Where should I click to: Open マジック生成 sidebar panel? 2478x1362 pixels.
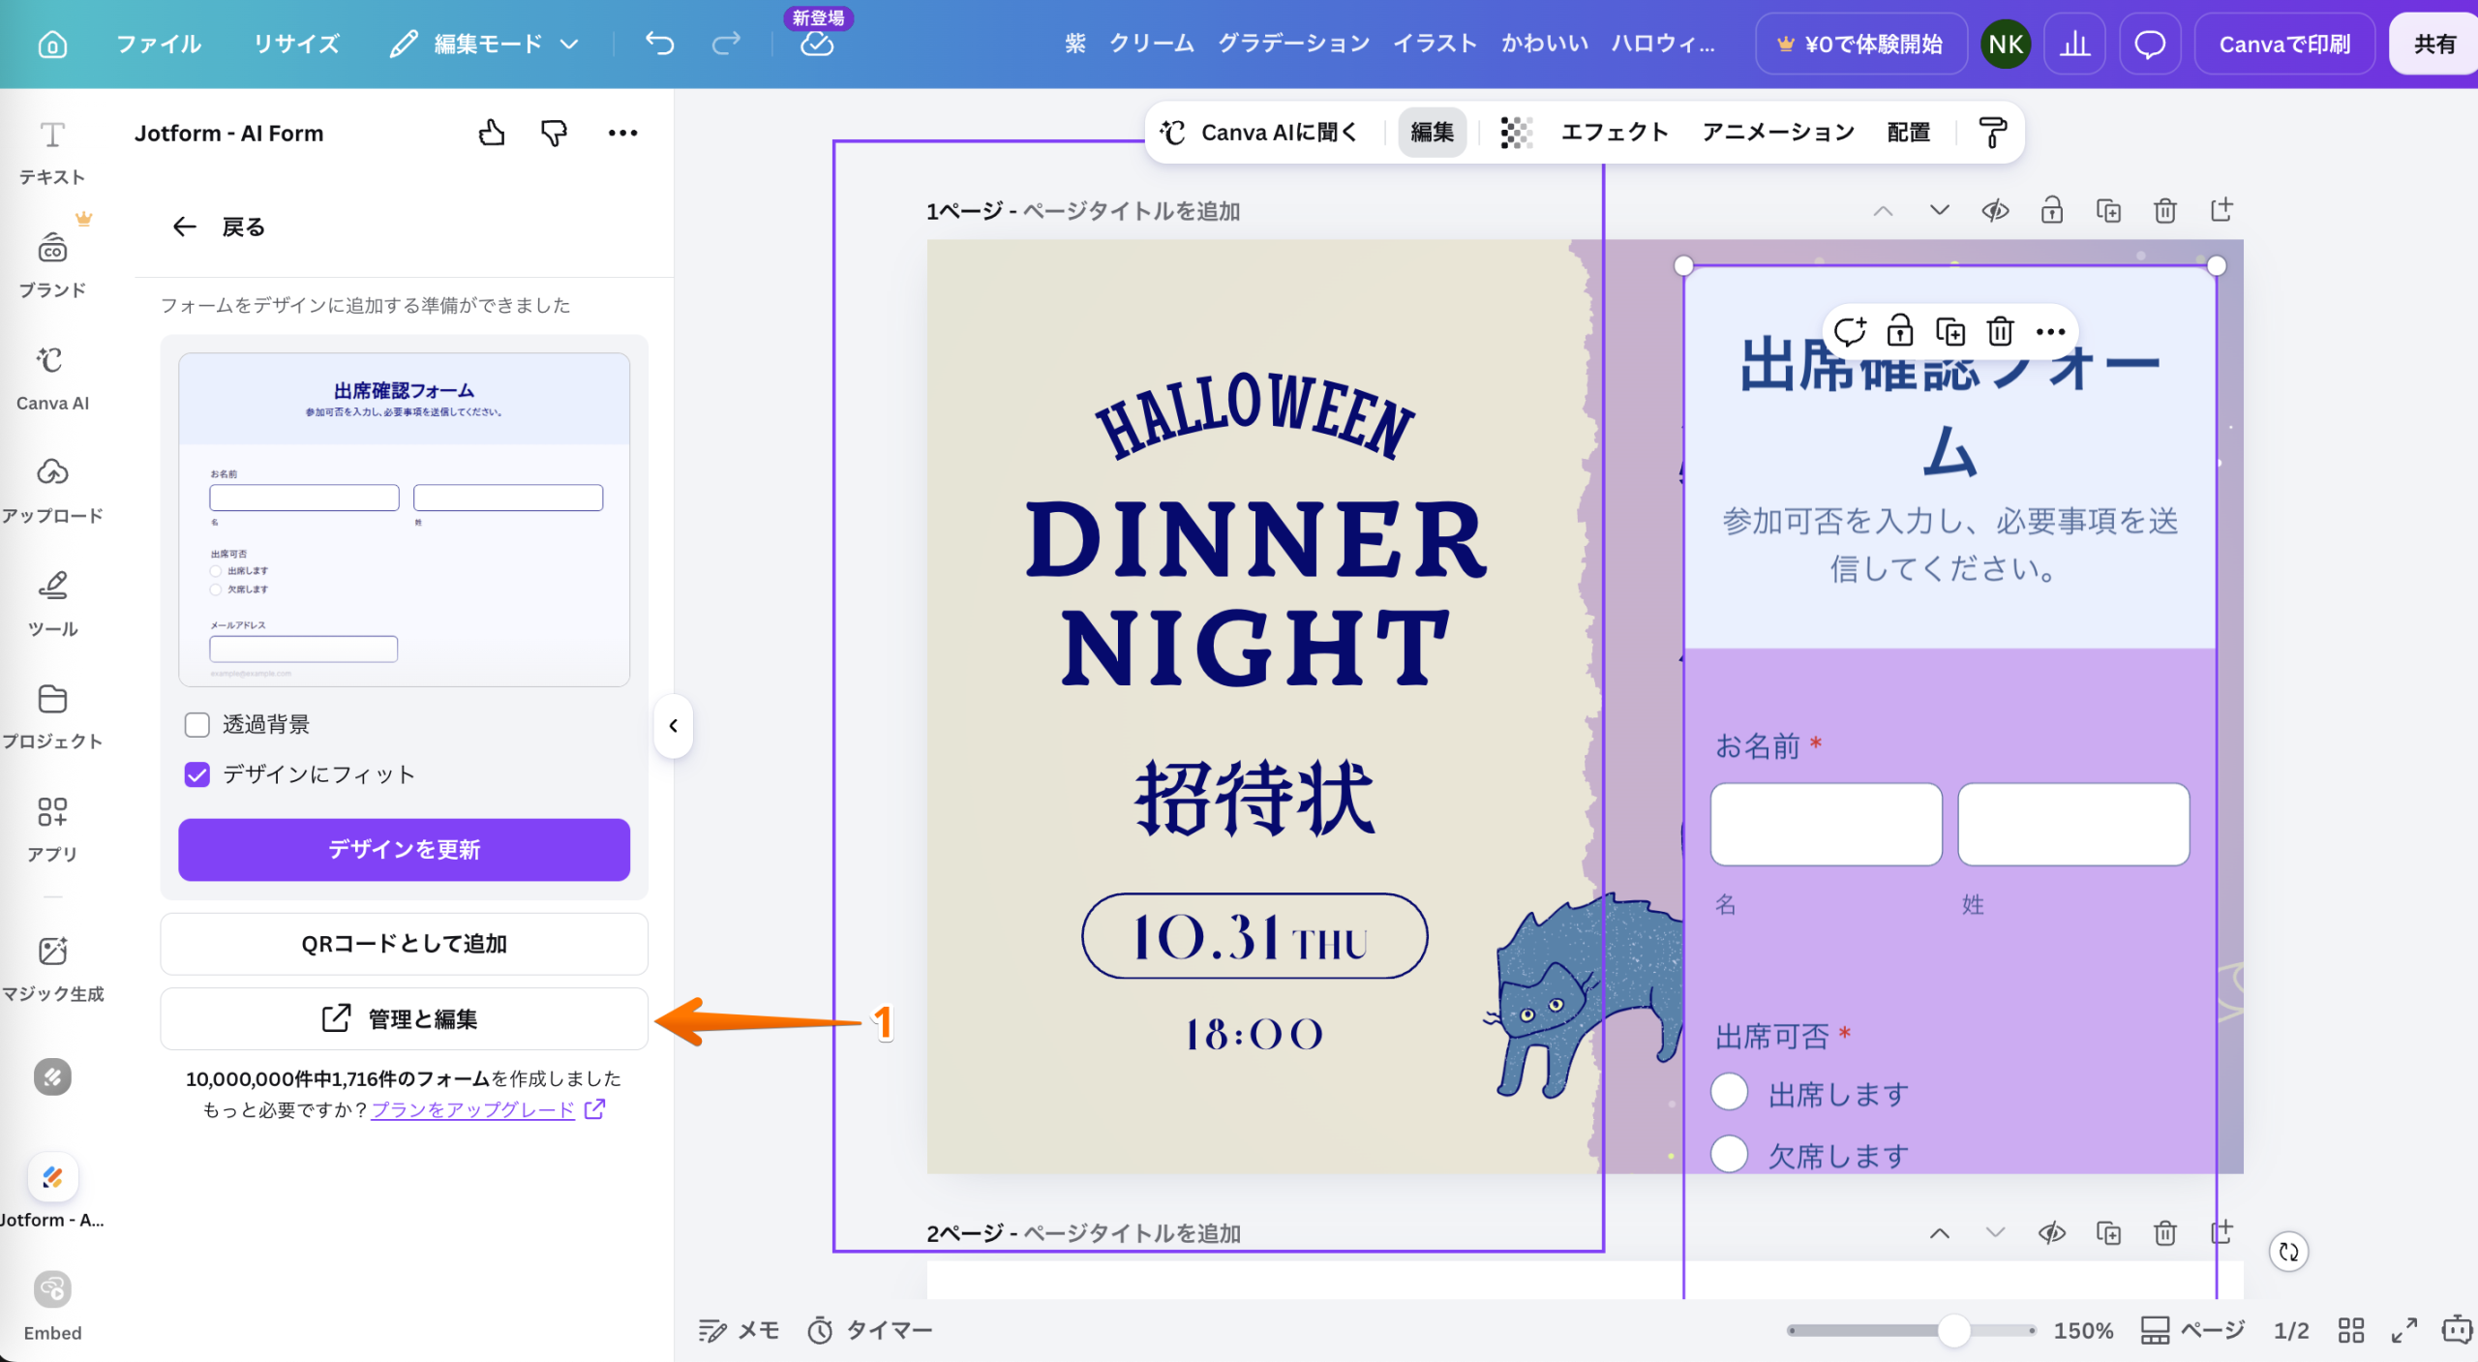point(52,968)
